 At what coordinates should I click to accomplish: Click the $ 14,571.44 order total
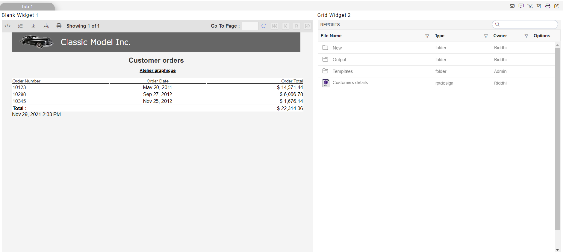pos(290,87)
